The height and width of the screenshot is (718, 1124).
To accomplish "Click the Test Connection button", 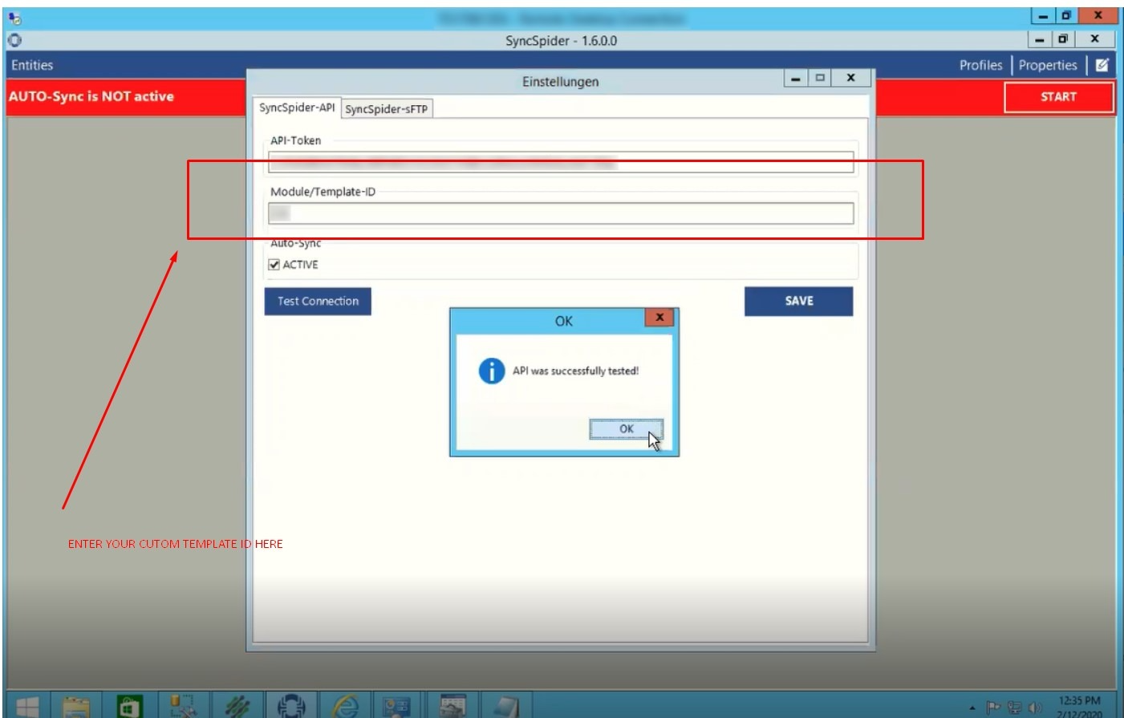I will pyautogui.click(x=318, y=301).
